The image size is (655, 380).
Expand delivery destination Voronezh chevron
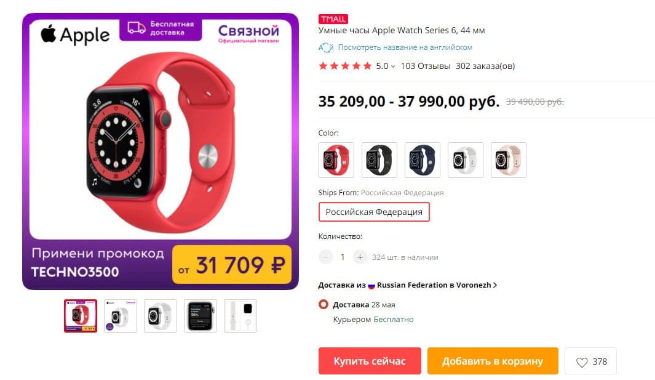pyautogui.click(x=495, y=285)
